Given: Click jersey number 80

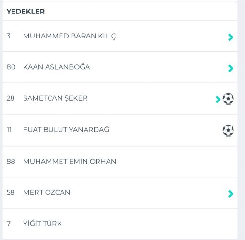Looking at the screenshot, I should (x=11, y=67).
